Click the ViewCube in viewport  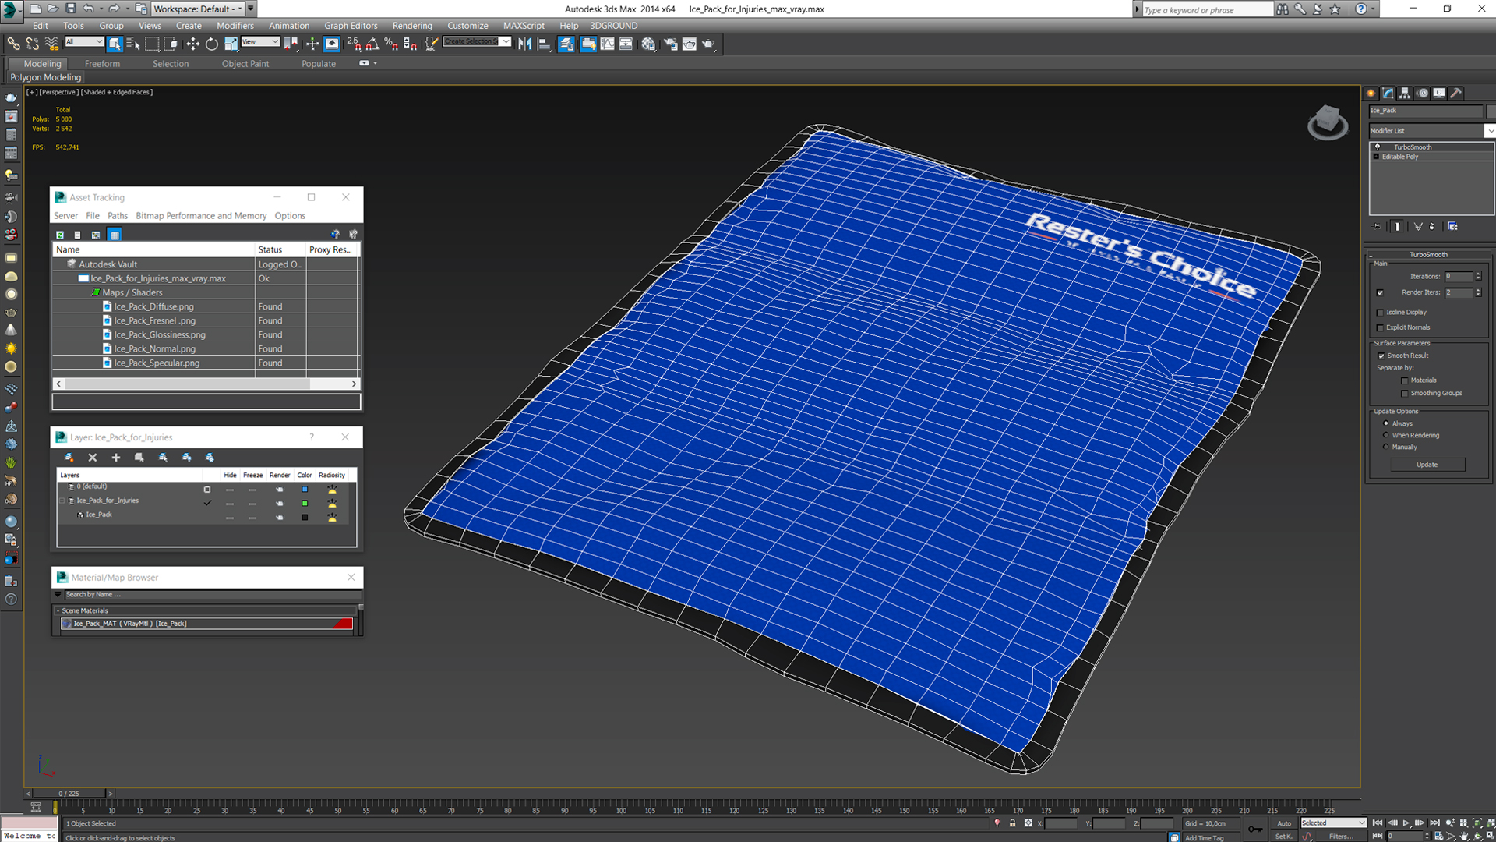[1327, 122]
